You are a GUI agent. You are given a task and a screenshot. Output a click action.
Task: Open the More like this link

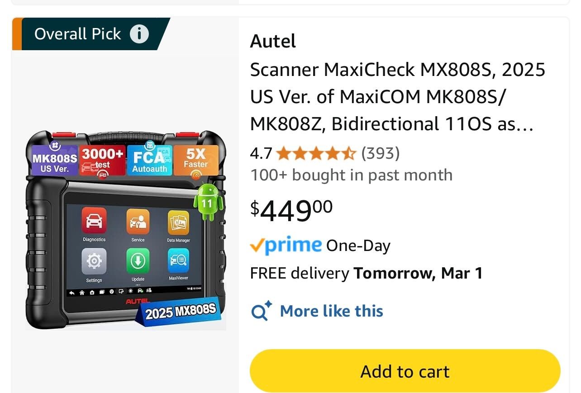pos(332,311)
